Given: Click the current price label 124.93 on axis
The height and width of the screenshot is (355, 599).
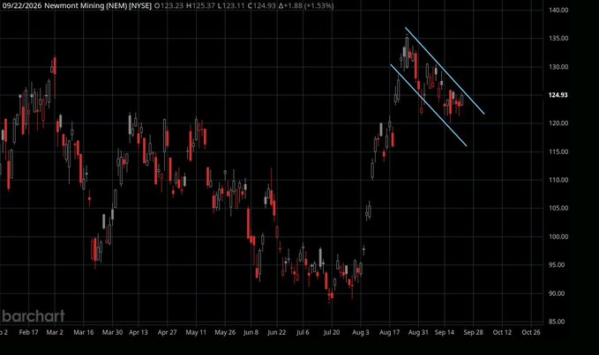Looking at the screenshot, I should (558, 95).
